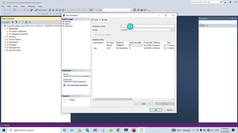Click the owner browse ellipsis button
This screenshot has height=133, width=238.
173,30
